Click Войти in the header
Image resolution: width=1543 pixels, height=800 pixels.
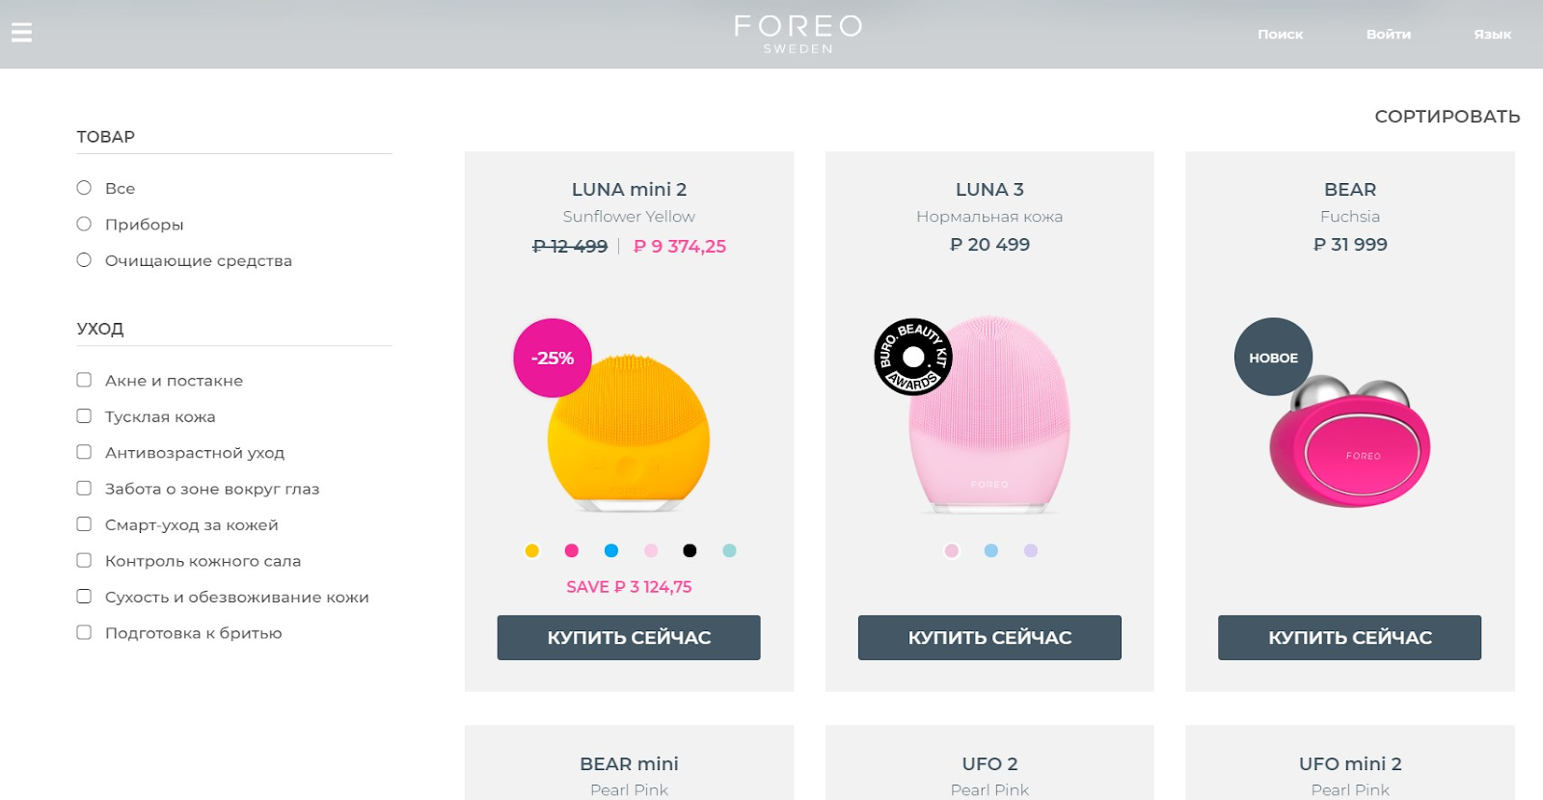point(1388,34)
